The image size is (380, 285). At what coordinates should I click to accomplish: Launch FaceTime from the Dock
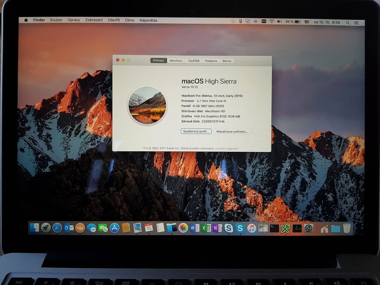pyautogui.click(x=103, y=228)
